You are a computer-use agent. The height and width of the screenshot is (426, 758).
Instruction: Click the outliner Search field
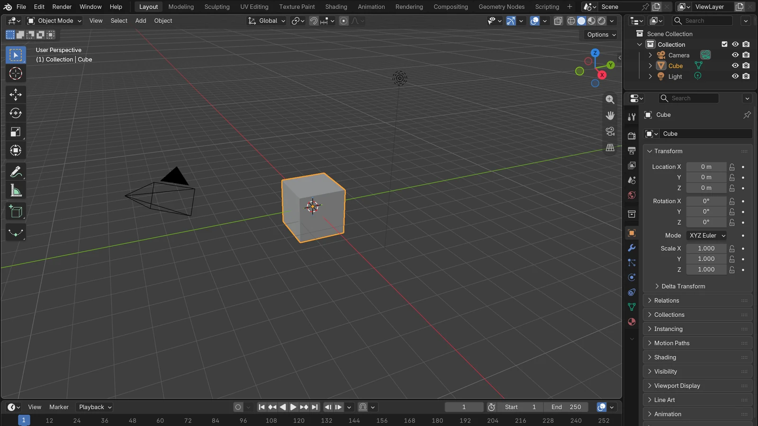(x=703, y=21)
